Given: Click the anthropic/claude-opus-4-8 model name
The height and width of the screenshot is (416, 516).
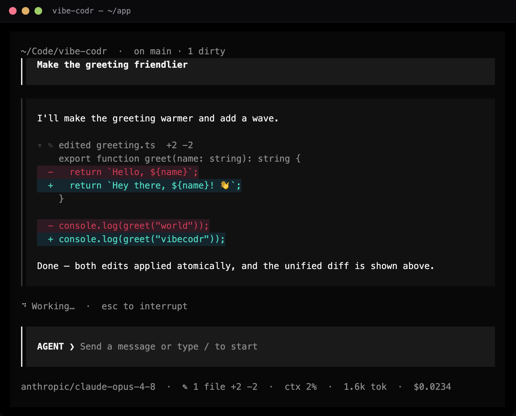Looking at the screenshot, I should click(88, 387).
